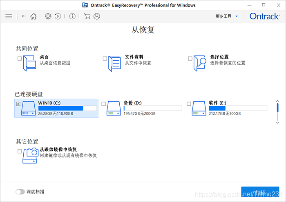Click the 软件 (E:) drive icon
Viewport: 286px width, 202px height.
(199, 108)
